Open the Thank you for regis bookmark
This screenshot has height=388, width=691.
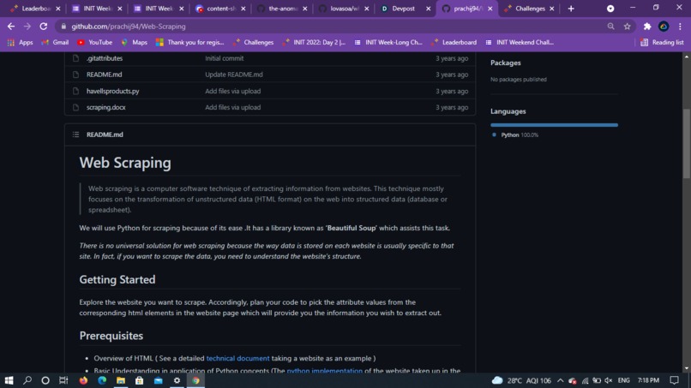pyautogui.click(x=190, y=42)
